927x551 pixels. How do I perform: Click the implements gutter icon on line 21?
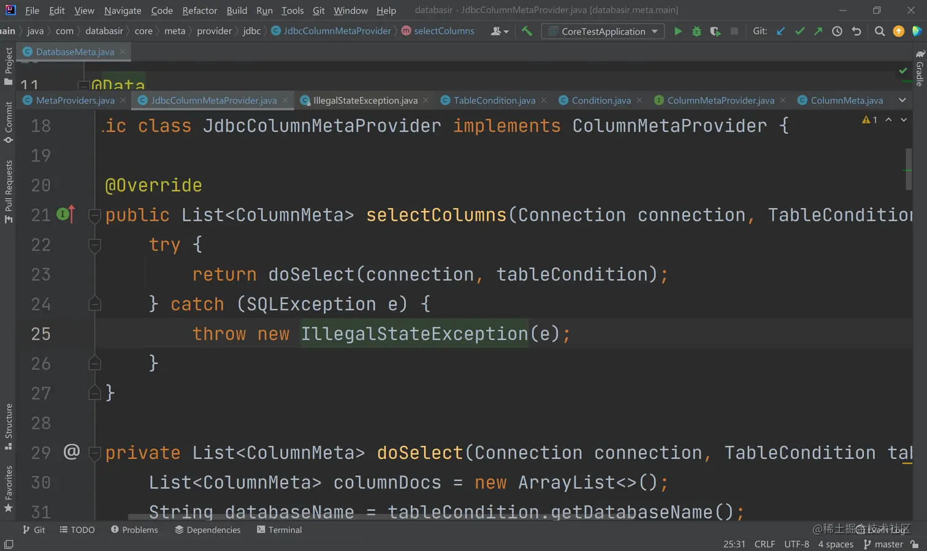coord(65,214)
